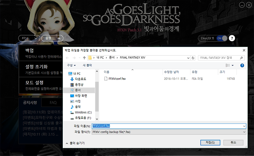
Task: Close the launcher with round X
Action: pyautogui.click(x=249, y=5)
